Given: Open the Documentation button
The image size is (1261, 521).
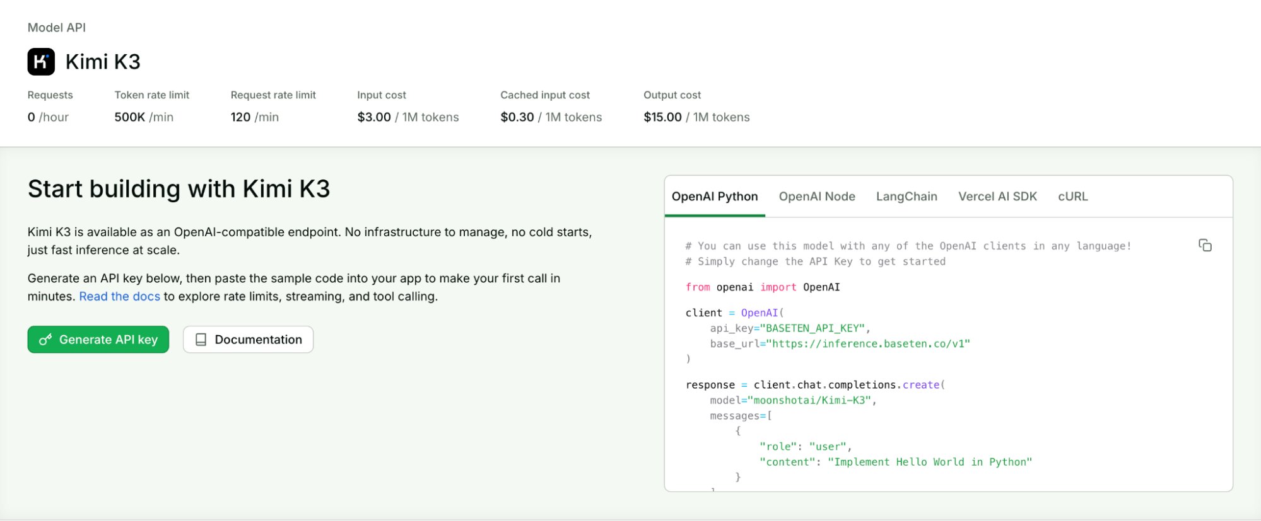Looking at the screenshot, I should click(x=248, y=340).
